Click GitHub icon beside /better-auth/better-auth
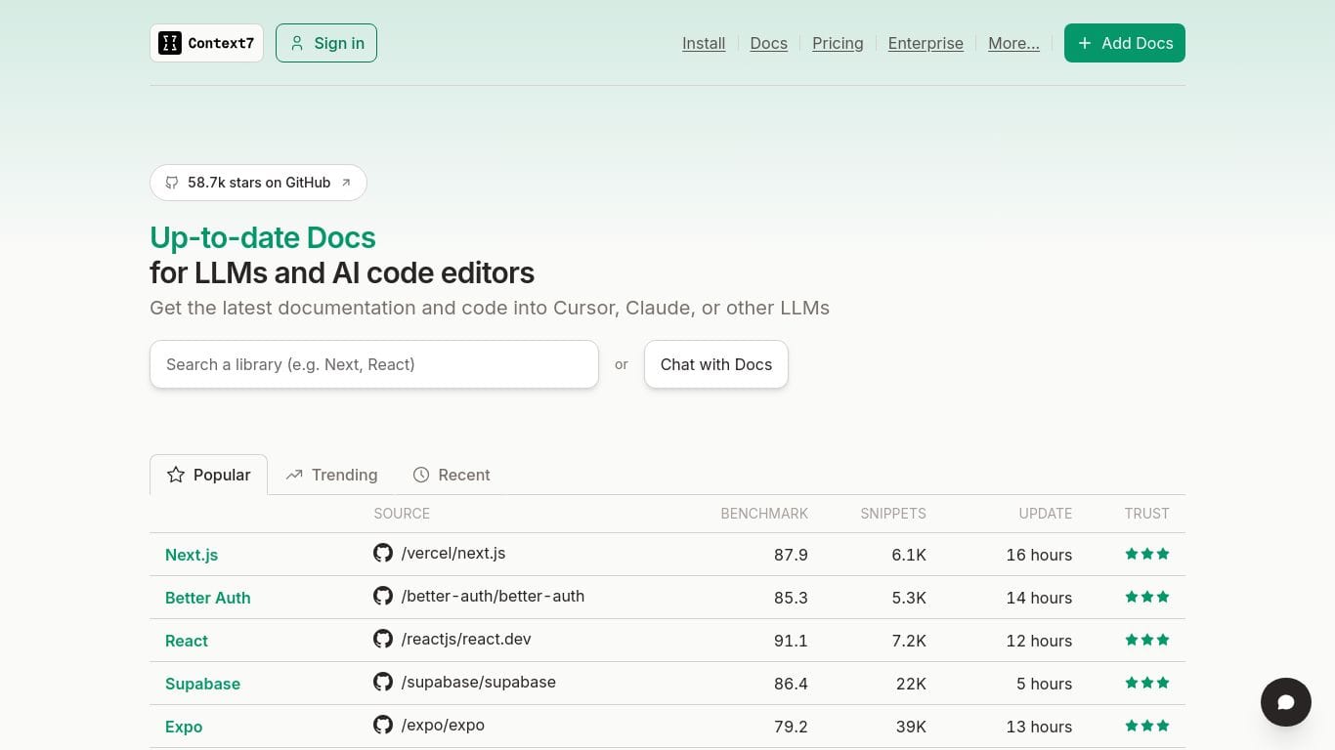This screenshot has height=750, width=1335. (x=383, y=596)
